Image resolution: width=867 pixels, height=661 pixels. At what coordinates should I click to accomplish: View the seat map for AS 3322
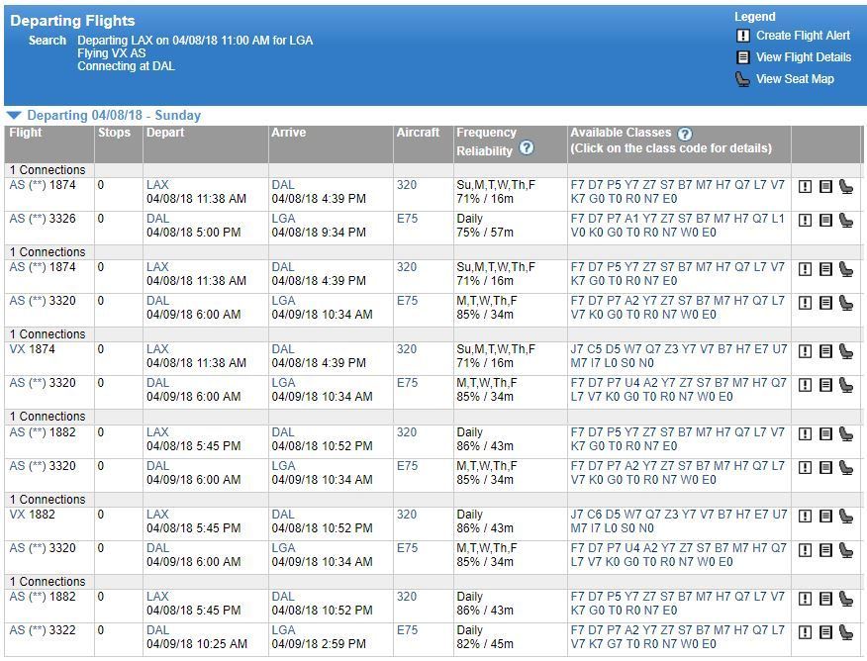(x=846, y=632)
